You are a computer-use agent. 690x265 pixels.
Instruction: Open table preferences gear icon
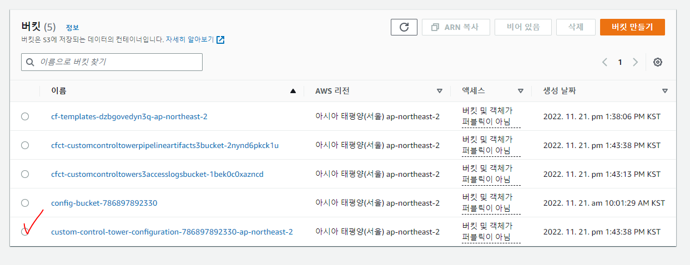click(x=658, y=62)
